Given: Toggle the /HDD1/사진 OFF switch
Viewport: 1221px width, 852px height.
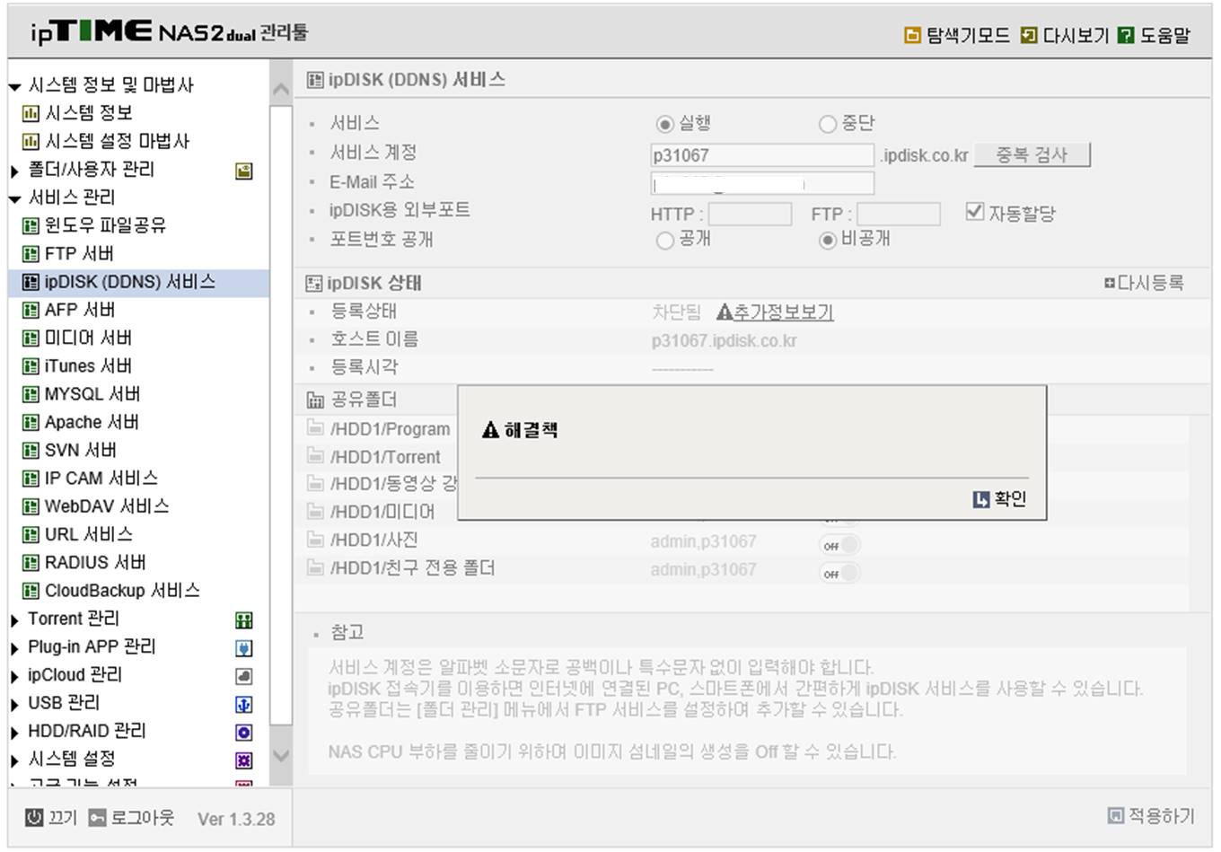Looking at the screenshot, I should point(839,545).
